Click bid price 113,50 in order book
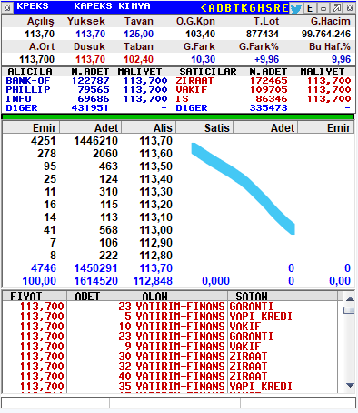The image size is (358, 413). [155, 166]
